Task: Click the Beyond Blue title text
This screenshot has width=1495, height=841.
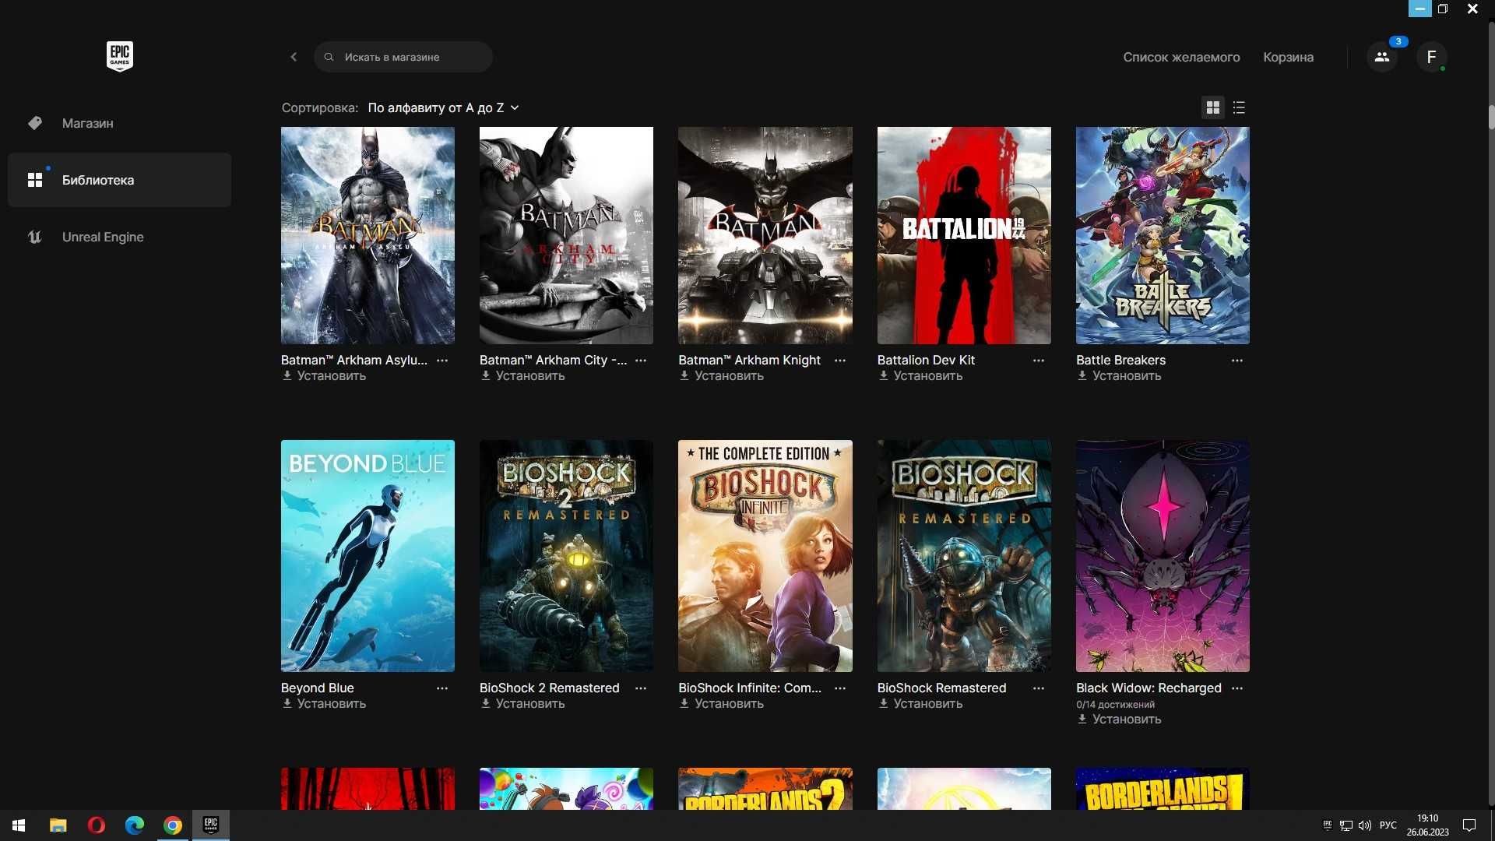Action: [317, 688]
